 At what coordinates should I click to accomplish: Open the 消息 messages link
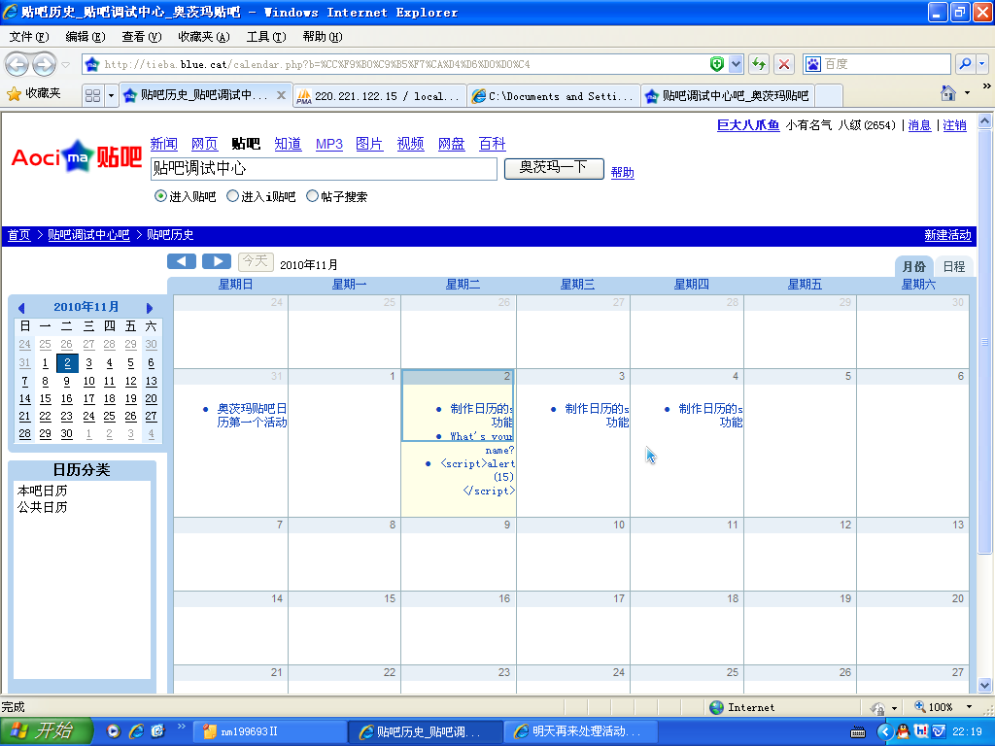click(x=919, y=125)
